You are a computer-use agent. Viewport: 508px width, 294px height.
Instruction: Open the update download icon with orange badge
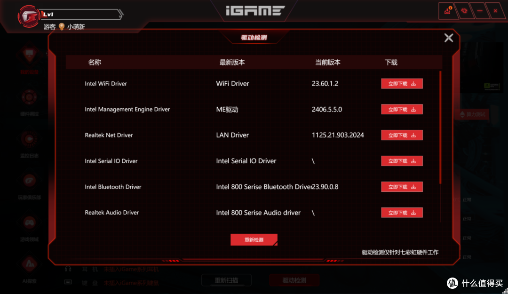click(x=448, y=11)
